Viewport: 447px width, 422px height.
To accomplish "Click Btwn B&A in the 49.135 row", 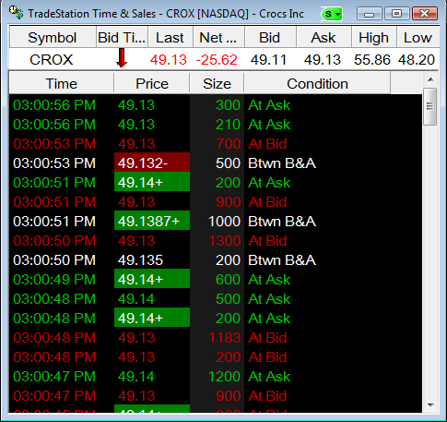I will point(282,260).
